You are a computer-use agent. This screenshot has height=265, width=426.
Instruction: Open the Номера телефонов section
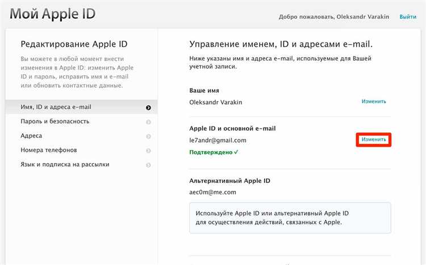pos(81,150)
